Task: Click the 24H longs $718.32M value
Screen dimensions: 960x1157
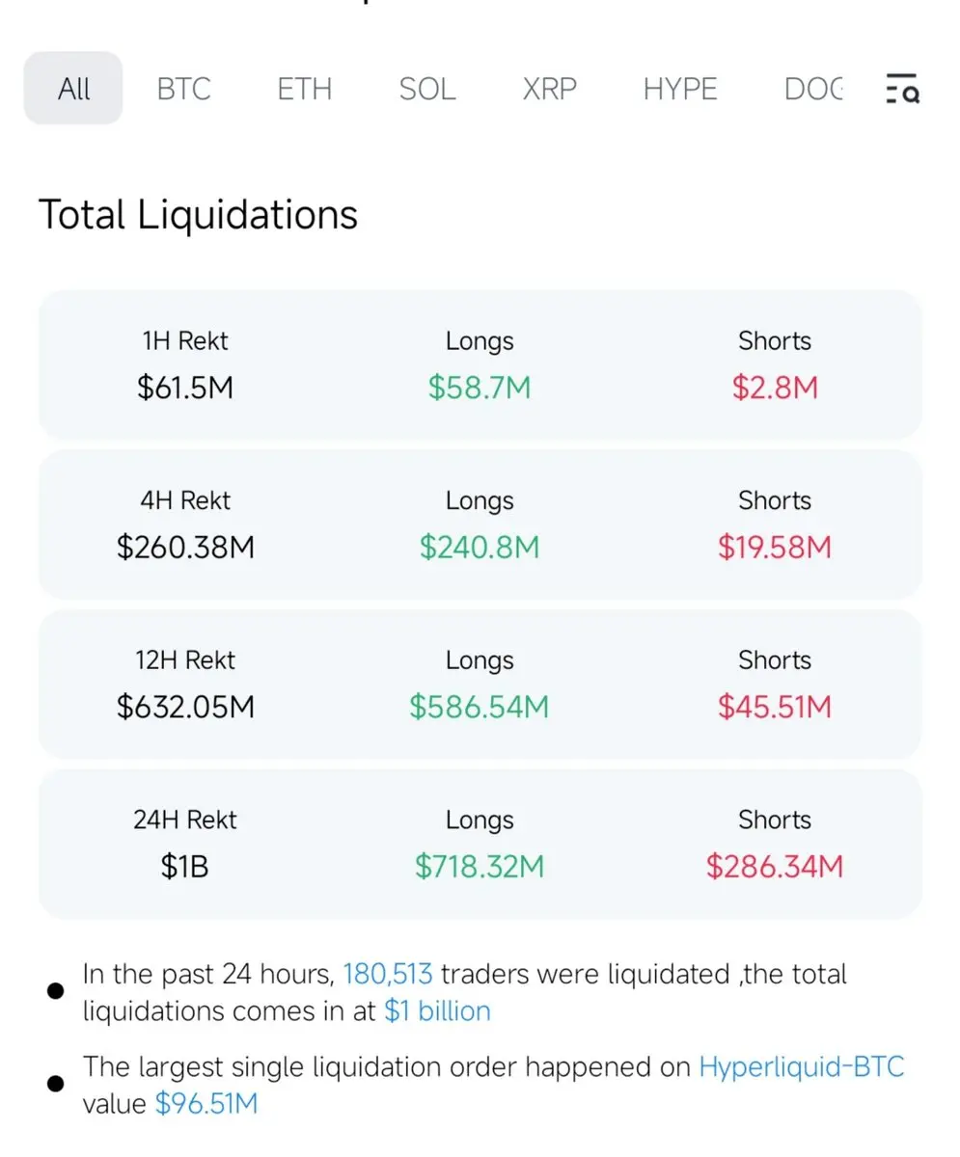Action: point(480,867)
